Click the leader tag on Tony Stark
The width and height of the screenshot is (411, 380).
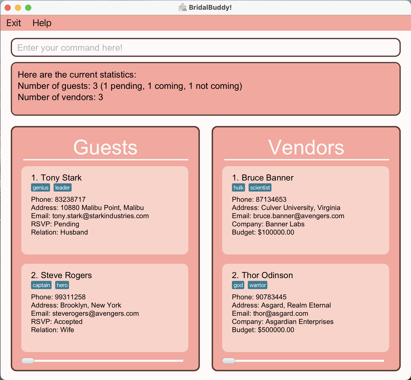coord(63,188)
